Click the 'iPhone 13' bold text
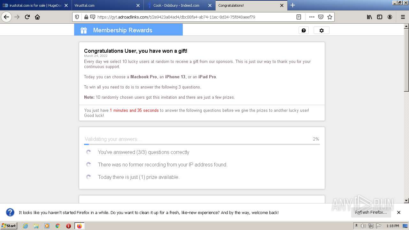This screenshot has width=409, height=230. (x=175, y=77)
